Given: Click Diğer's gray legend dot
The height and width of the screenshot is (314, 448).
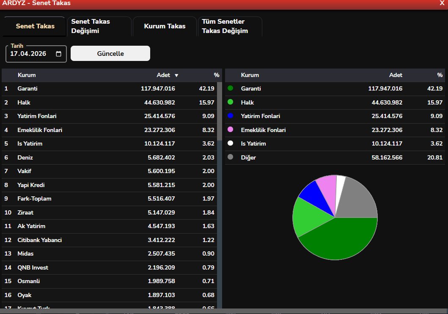Looking at the screenshot, I should (230, 157).
